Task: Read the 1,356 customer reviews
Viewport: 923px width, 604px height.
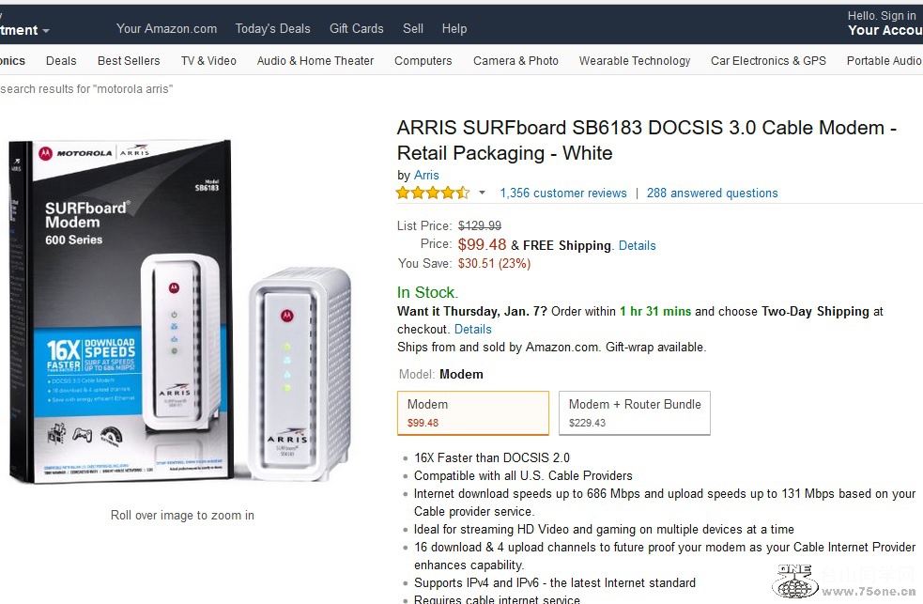Action: click(x=563, y=194)
